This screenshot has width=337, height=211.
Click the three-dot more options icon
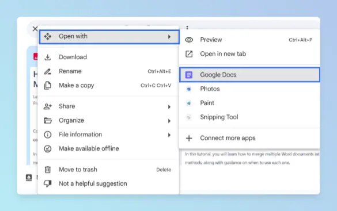point(187,28)
